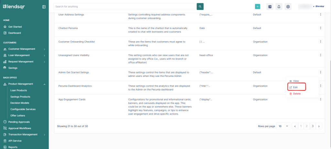Viewport: 331px width, 149px height.
Task: Click the green plus add button
Action: pos(257,6)
